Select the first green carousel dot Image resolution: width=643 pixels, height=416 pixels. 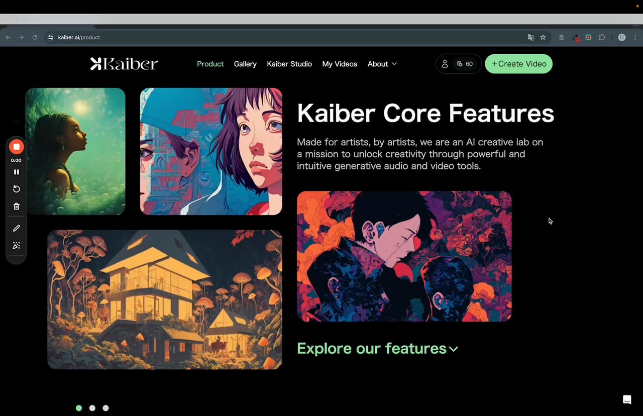pos(79,408)
